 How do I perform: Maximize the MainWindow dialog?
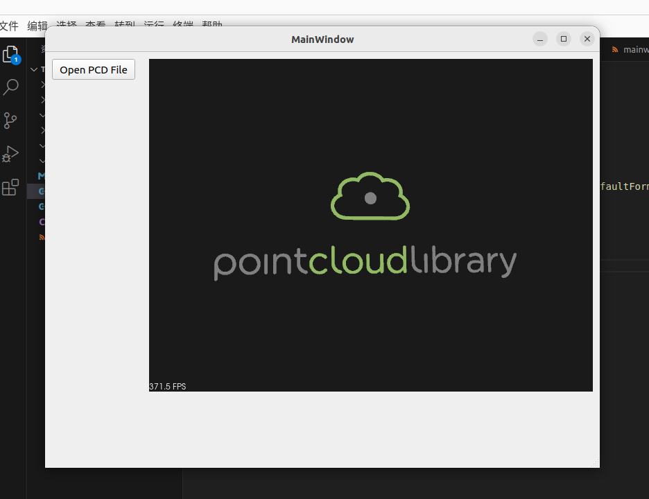[564, 39]
